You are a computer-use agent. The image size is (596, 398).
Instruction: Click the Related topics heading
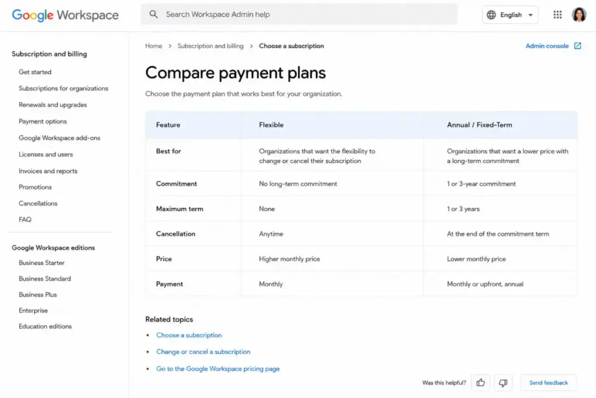169,319
